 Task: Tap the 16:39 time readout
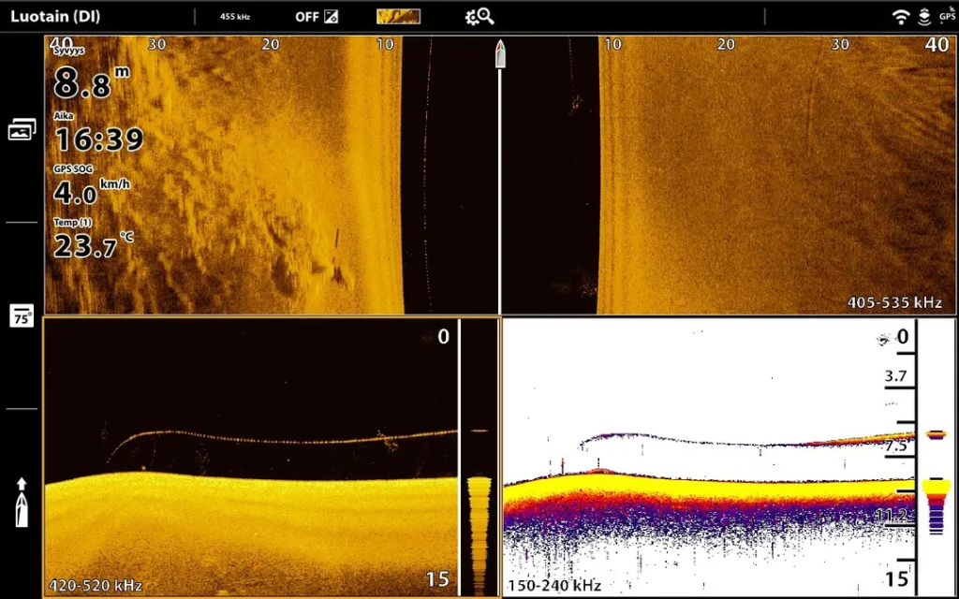(98, 139)
